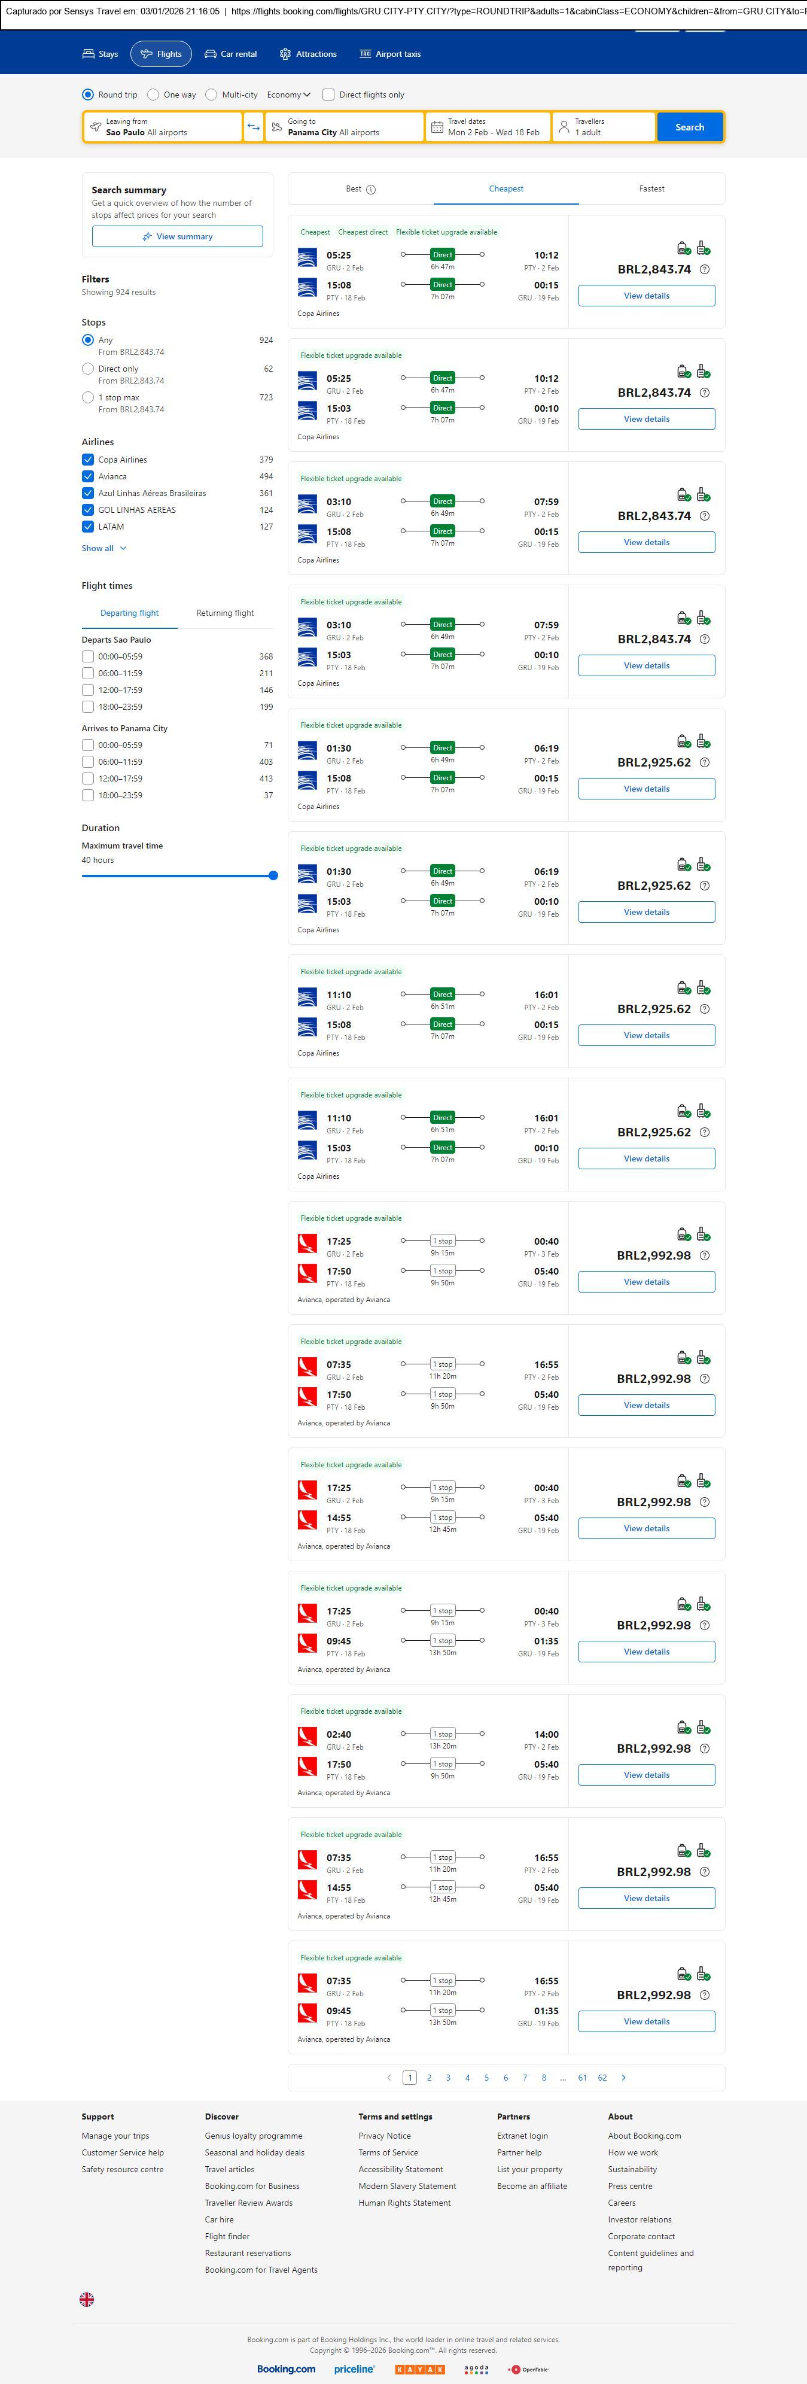807x2384 pixels.
Task: Open the Travellers 1 adult selector
Action: pyautogui.click(x=604, y=127)
